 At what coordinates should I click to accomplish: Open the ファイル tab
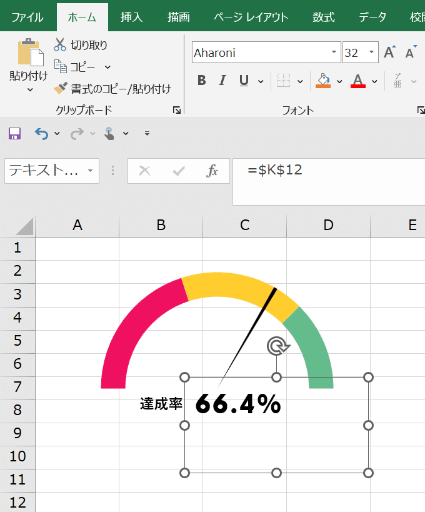coord(27,18)
